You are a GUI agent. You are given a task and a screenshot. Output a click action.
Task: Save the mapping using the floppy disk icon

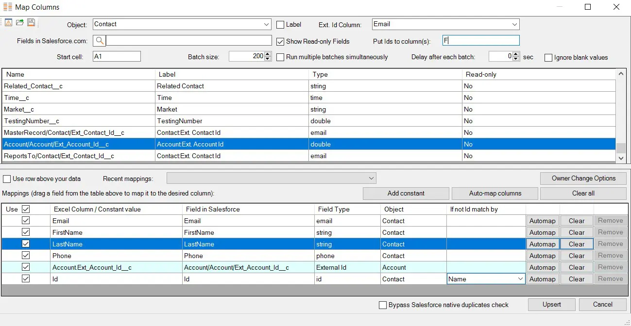pyautogui.click(x=31, y=23)
